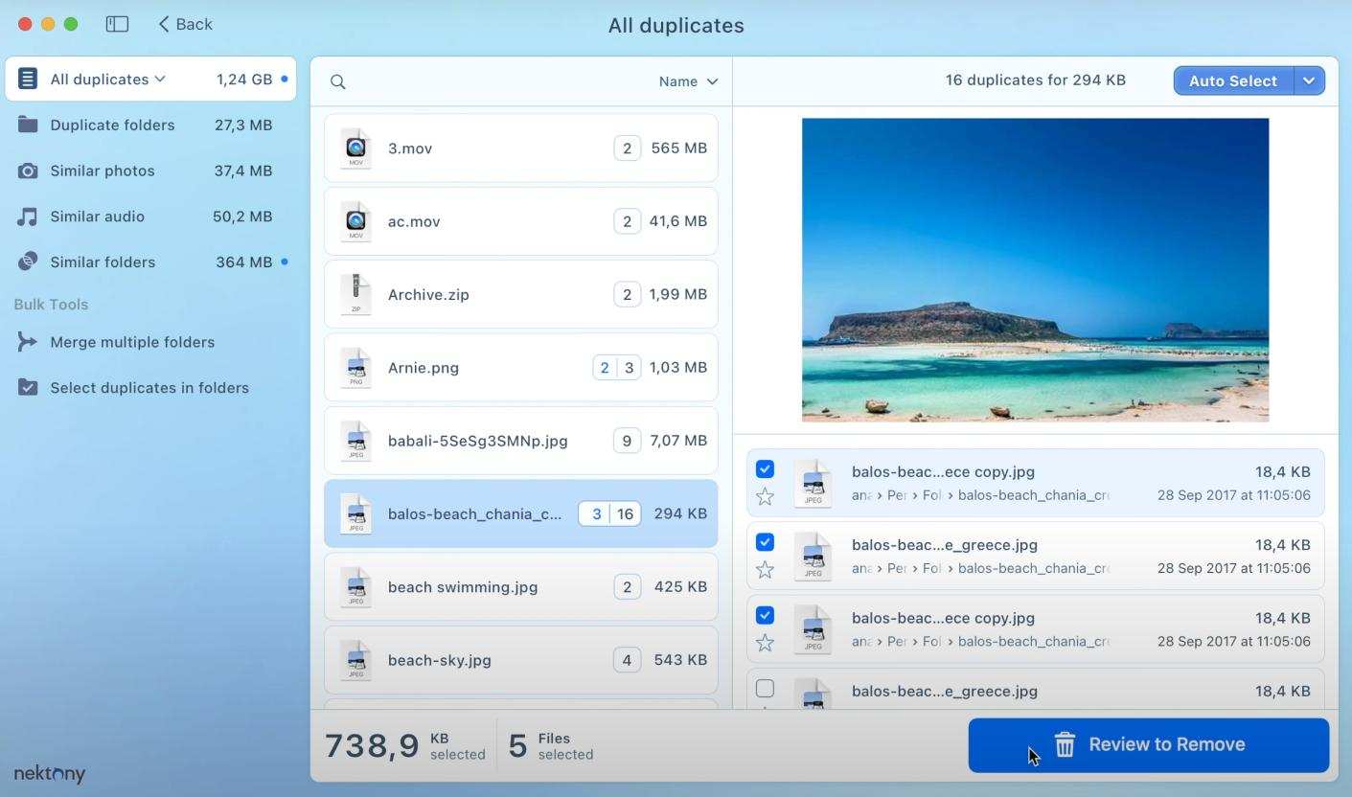Click the Review to Remove button
This screenshot has height=797, width=1352.
[1149, 744]
